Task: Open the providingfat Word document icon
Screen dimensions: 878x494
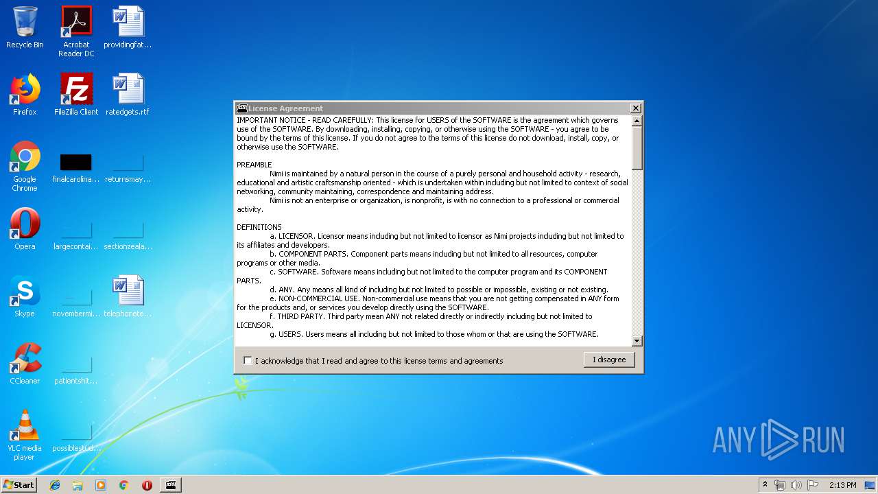Action: [128, 27]
